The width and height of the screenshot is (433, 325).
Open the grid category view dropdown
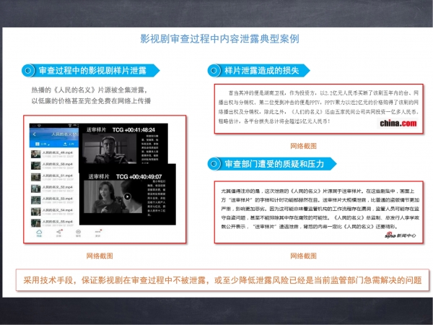pyautogui.click(x=43, y=144)
